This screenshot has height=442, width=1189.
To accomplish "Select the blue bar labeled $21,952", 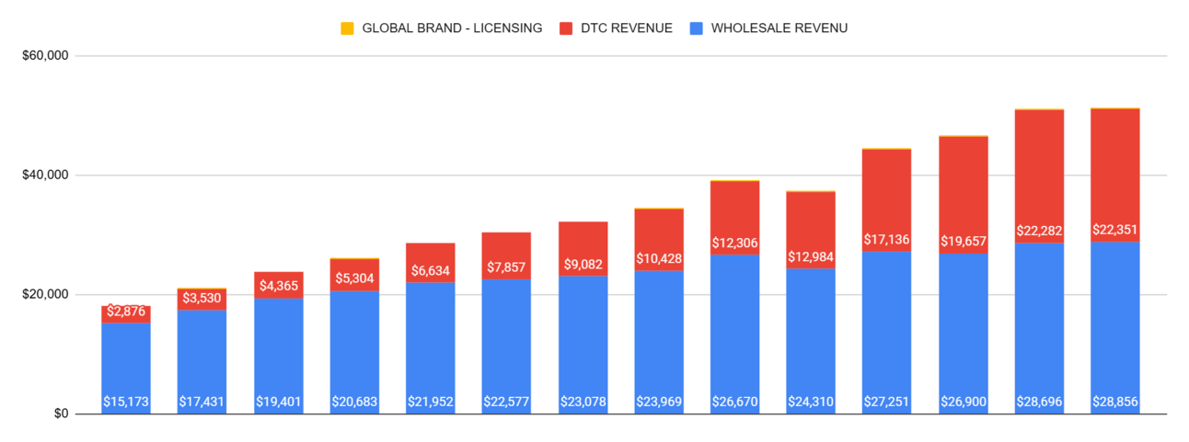I will 431,348.
